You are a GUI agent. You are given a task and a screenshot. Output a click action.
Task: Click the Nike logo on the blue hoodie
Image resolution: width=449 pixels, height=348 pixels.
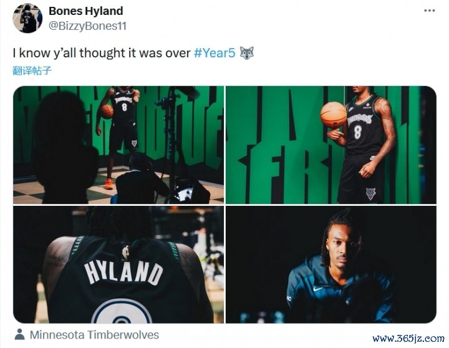point(318,289)
